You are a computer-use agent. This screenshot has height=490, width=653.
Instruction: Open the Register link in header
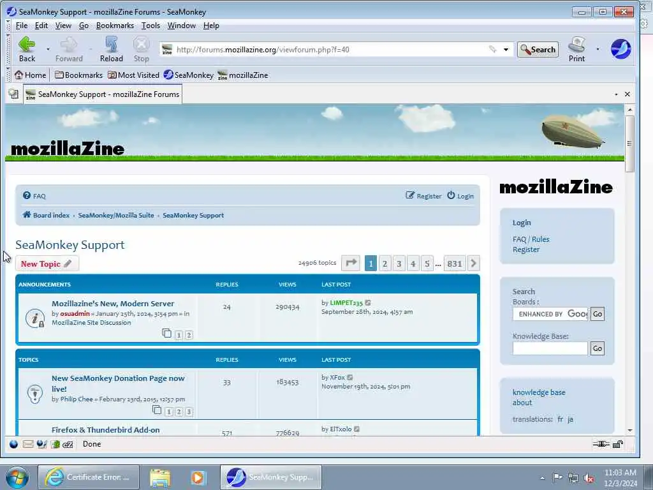tap(423, 196)
